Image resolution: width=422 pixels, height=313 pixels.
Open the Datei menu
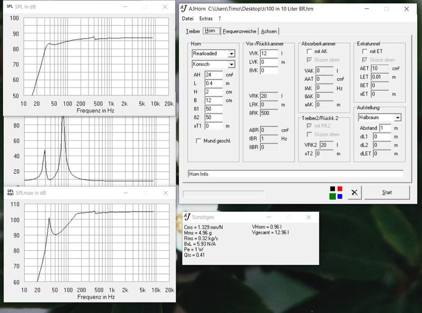pos(188,18)
